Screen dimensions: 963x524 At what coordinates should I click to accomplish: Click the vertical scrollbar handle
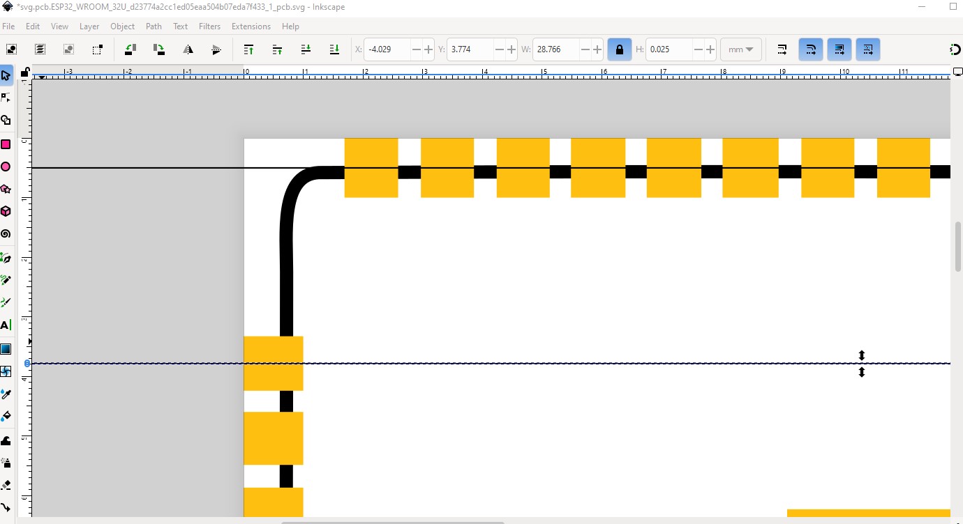click(957, 247)
